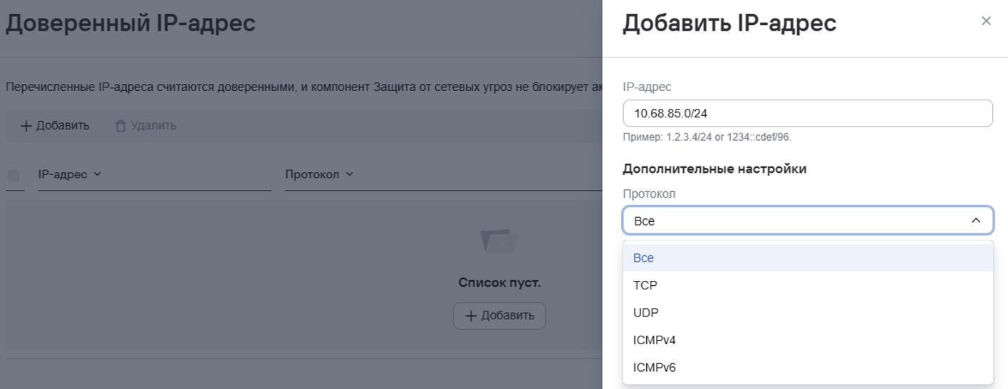Click the example hint text Пример
This screenshot has width=1008, height=389.
click(707, 137)
